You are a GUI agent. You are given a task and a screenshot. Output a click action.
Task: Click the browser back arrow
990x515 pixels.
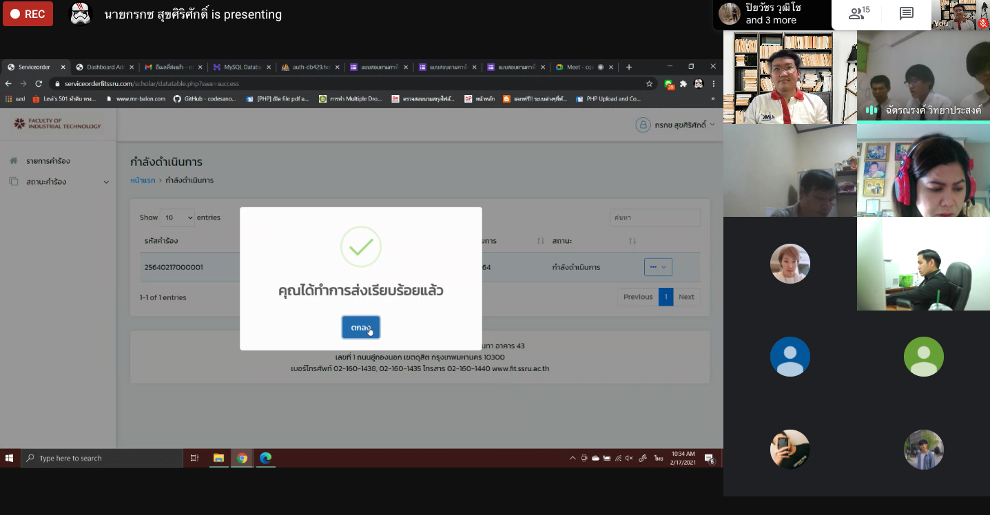(x=8, y=83)
